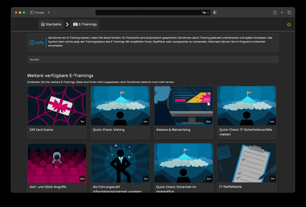Select the Startseite breadcrumb item
The width and height of the screenshot is (306, 207).
[x=51, y=24]
